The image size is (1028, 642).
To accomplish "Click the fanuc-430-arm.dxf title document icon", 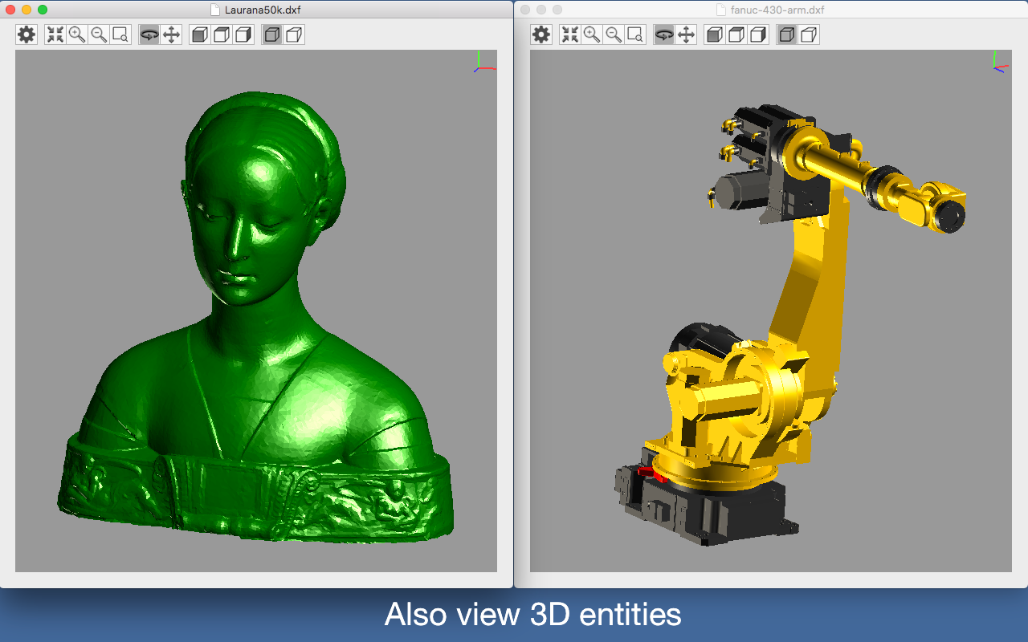I will (x=720, y=10).
